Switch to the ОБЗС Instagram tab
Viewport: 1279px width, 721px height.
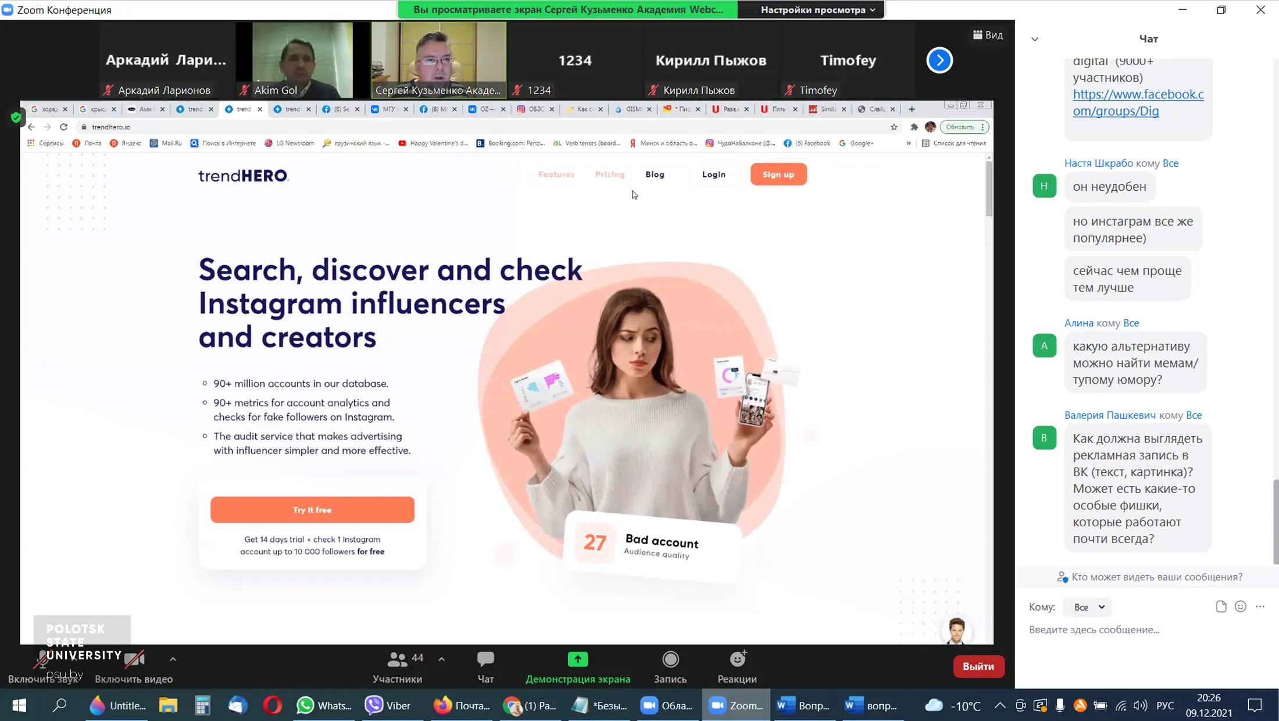tap(535, 109)
